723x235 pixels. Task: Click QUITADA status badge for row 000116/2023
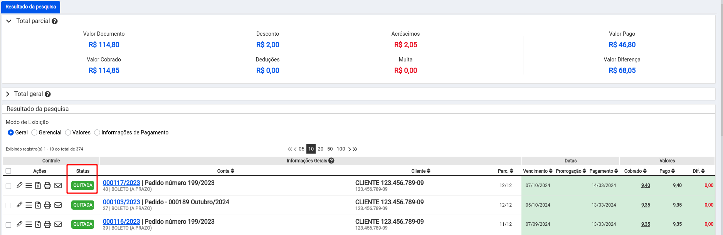pyautogui.click(x=83, y=224)
